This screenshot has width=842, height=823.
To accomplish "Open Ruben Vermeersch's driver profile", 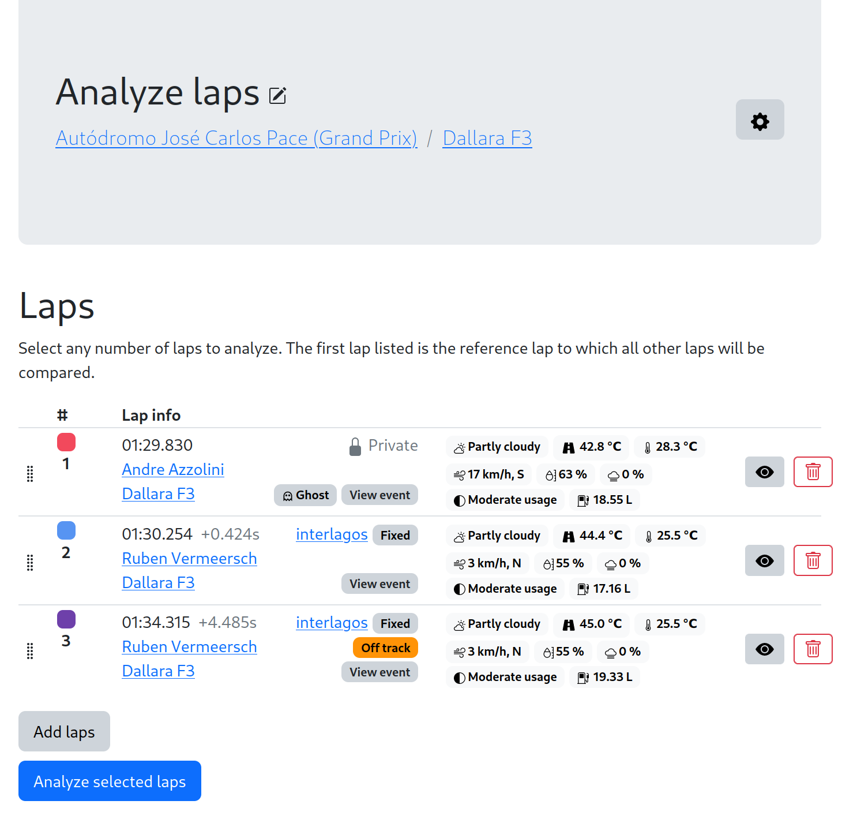I will tap(189, 558).
